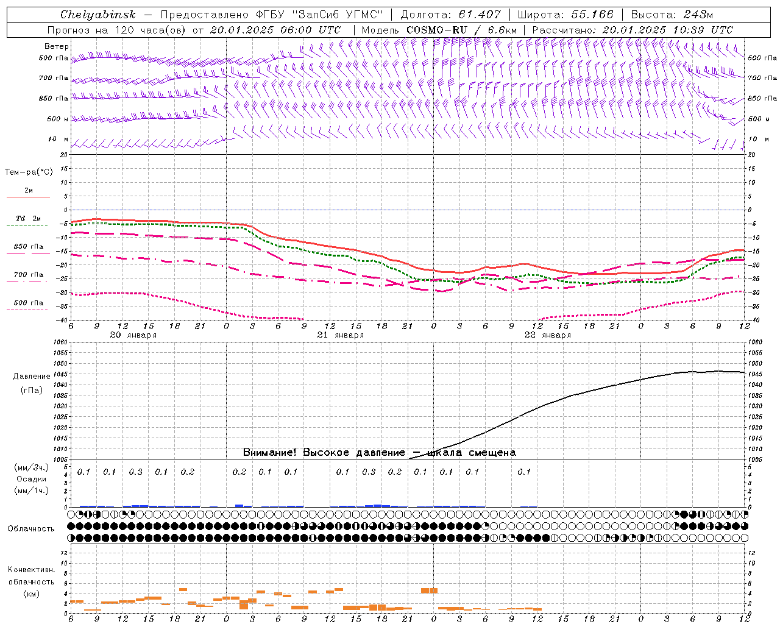This screenshot has width=780, height=624.
Task: Select the "20 января" date label
Action: (133, 335)
